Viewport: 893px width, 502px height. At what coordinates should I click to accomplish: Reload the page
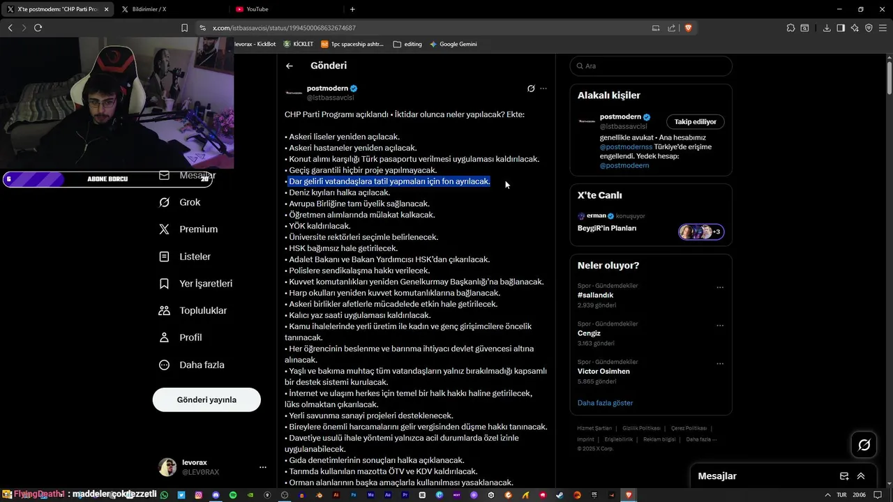(x=38, y=28)
